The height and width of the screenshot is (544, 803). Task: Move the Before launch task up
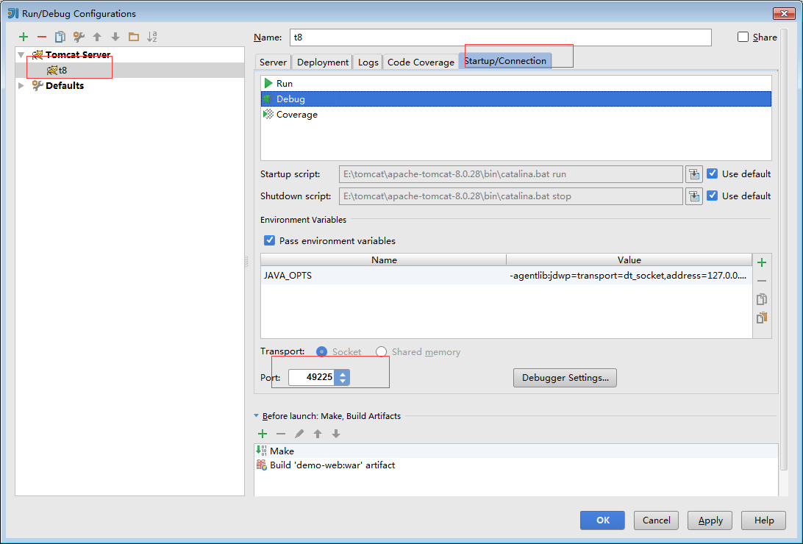click(x=318, y=434)
